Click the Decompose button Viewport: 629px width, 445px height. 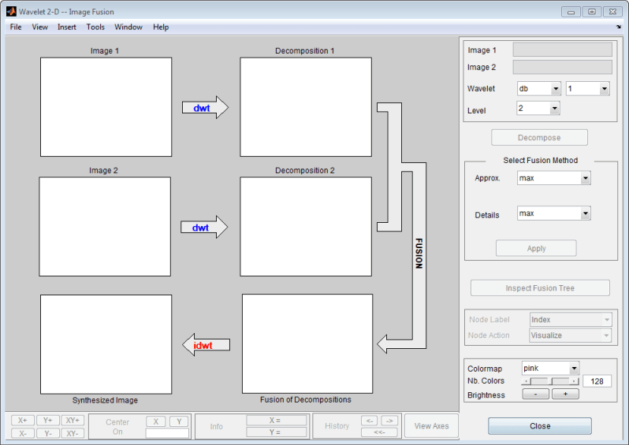(x=539, y=138)
